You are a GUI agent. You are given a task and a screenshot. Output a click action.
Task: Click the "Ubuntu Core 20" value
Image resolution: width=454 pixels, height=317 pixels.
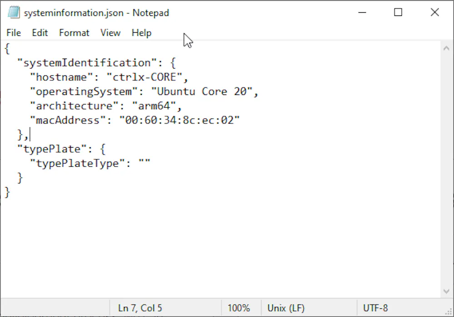(202, 92)
